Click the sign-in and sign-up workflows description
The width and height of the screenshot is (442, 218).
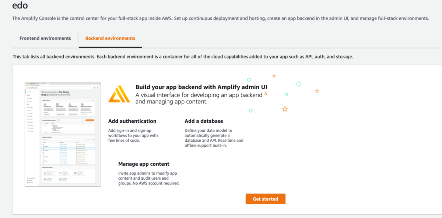tap(133, 136)
